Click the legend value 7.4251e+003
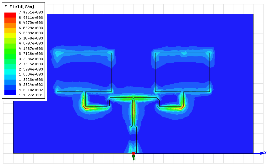Viewport: 267px width, 167px height. pyautogui.click(x=31, y=12)
